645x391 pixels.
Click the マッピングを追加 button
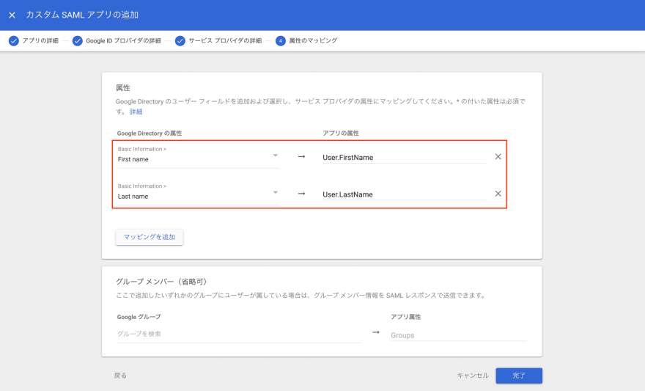click(x=150, y=237)
